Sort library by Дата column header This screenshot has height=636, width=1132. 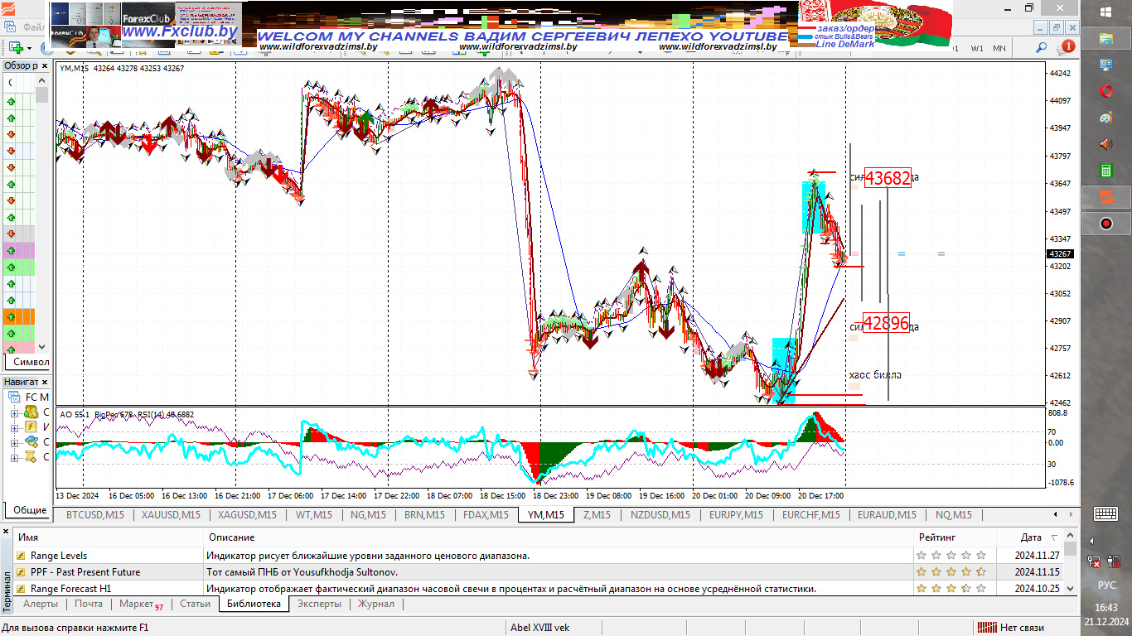click(x=1030, y=537)
